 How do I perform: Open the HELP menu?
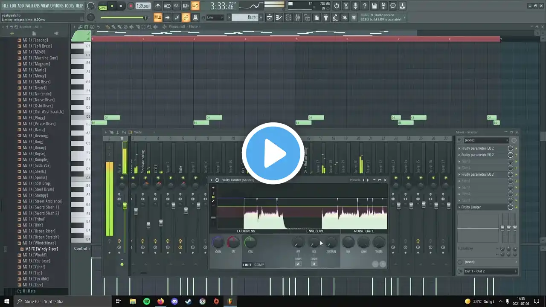pyautogui.click(x=79, y=6)
